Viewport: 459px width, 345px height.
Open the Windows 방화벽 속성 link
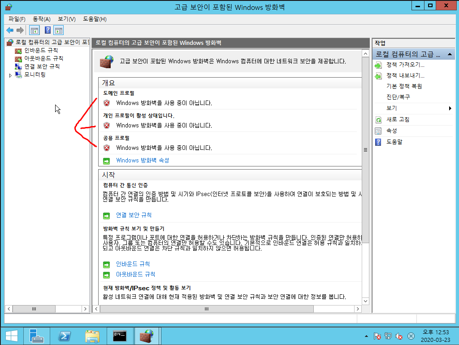[x=143, y=161]
